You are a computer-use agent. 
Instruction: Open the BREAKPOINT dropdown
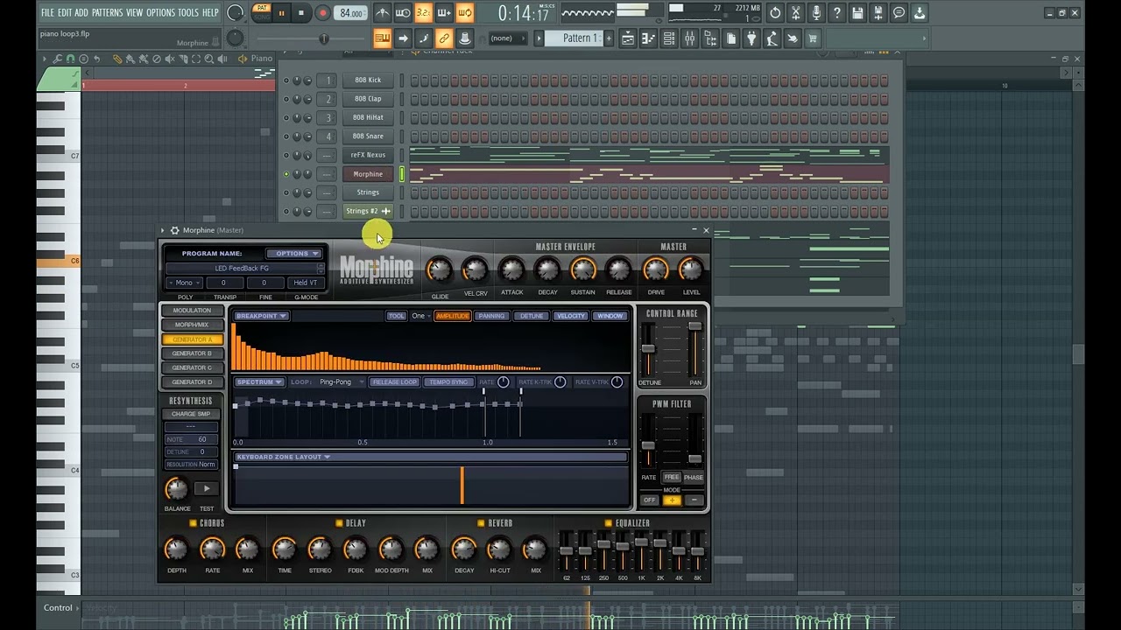click(260, 316)
